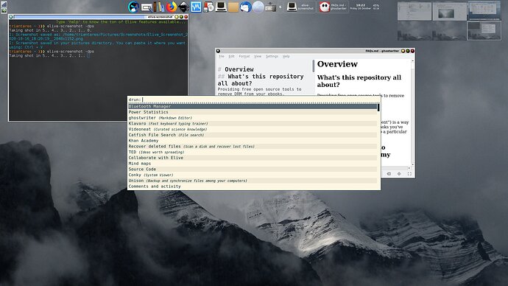Select ghostwriter (Markdown Editor) in the drun list

click(253, 118)
